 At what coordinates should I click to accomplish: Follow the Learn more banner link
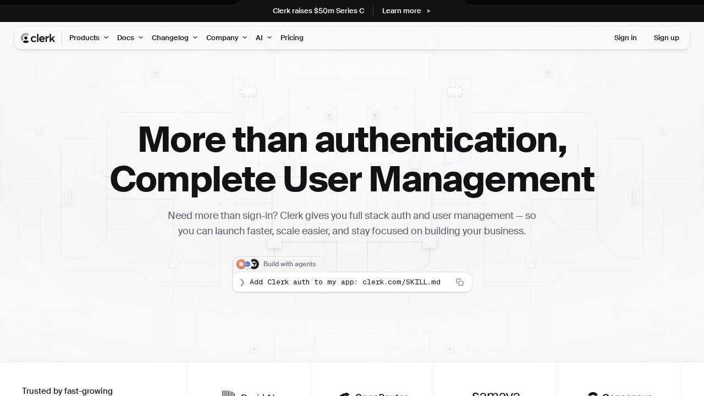click(x=402, y=11)
